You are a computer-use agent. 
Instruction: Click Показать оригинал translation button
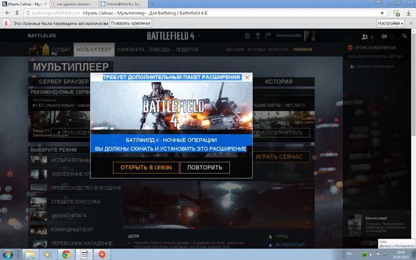coord(131,23)
